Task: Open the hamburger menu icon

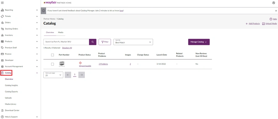Action: (x=2, y=3)
